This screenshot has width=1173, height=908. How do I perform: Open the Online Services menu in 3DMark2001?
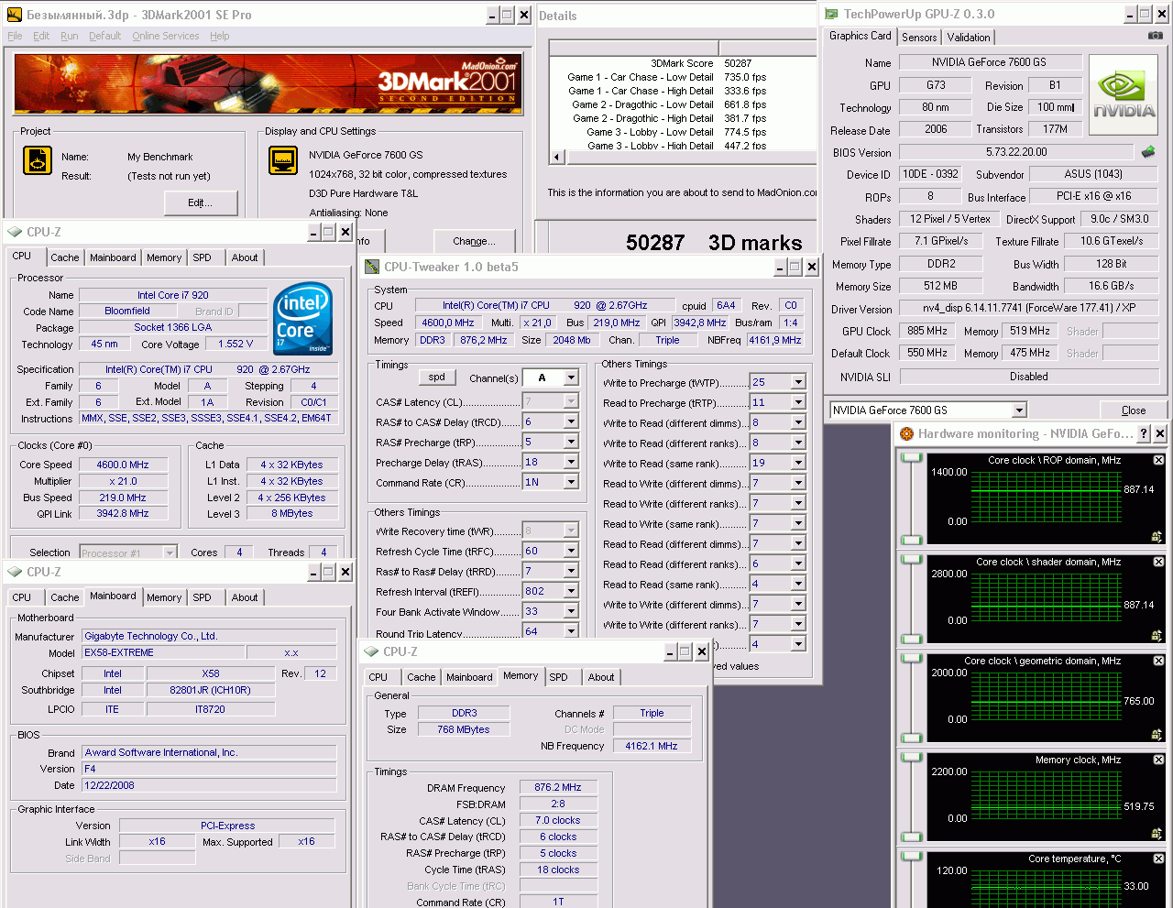pyautogui.click(x=165, y=36)
